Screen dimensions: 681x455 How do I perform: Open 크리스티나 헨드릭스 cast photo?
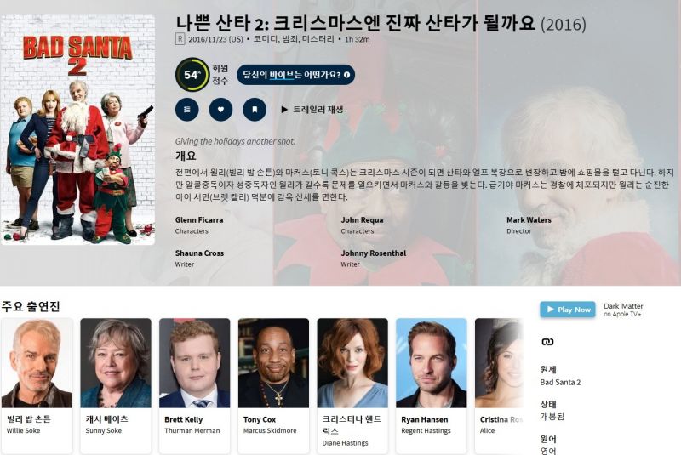352,363
